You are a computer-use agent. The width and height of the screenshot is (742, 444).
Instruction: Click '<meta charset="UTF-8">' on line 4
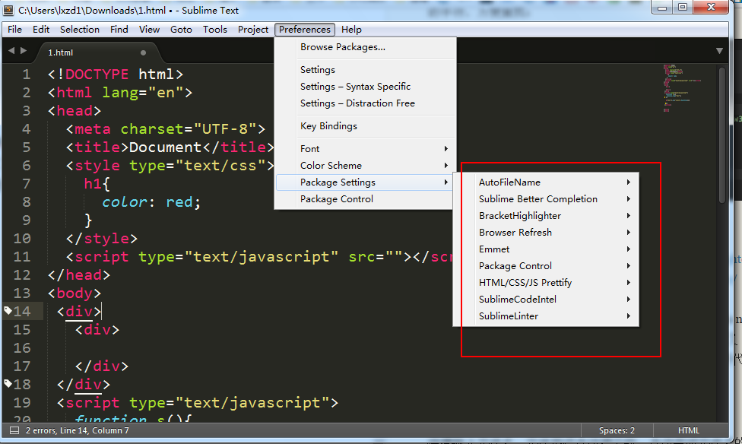pos(166,129)
